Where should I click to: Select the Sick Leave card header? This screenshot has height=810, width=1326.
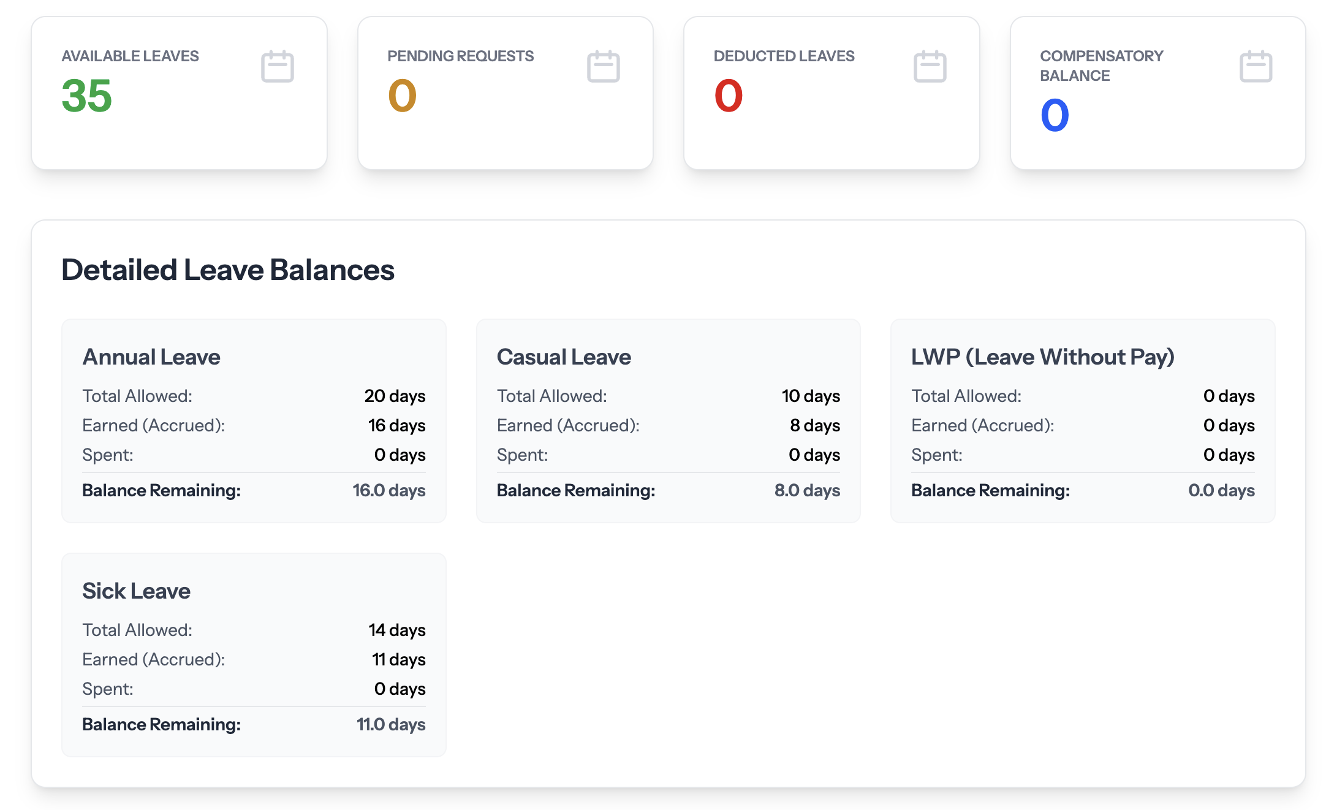[x=136, y=591]
